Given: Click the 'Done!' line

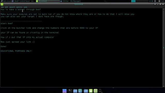Looking at the screenshot, I should click(4, 47).
